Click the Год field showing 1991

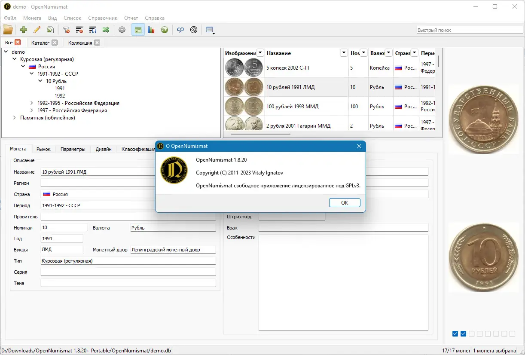click(61, 239)
